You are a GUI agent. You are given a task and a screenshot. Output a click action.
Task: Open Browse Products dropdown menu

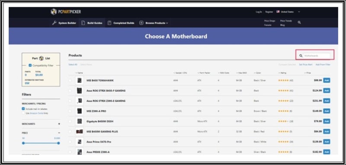(154, 23)
